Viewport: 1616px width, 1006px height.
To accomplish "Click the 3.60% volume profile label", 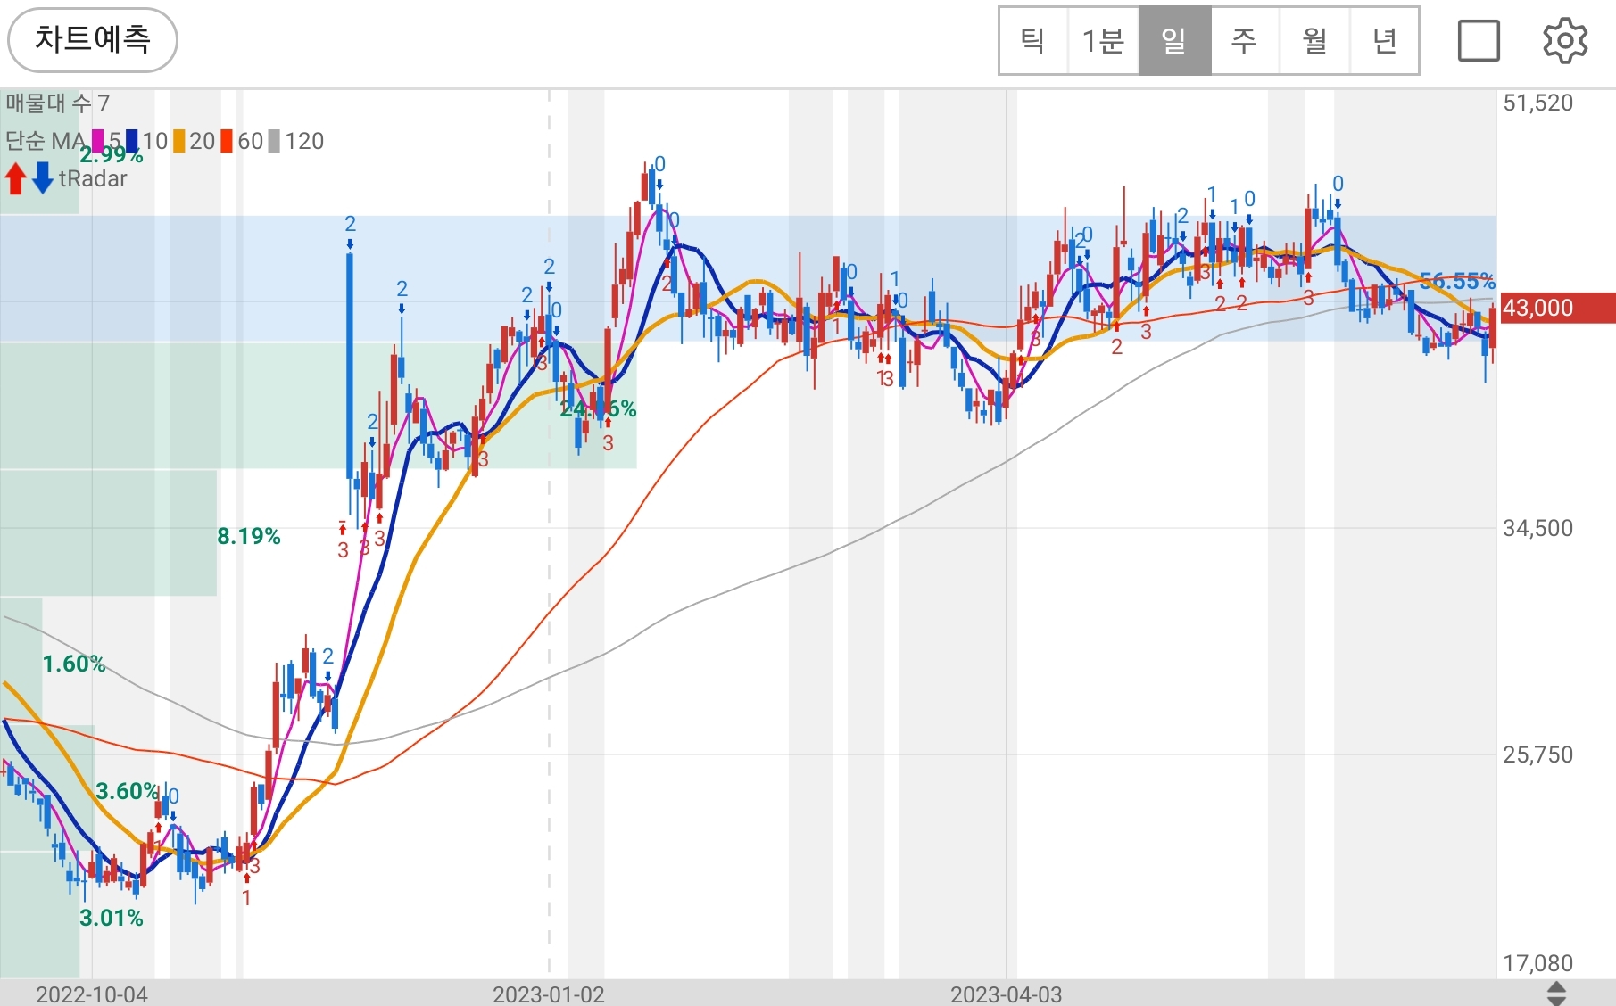I will tap(128, 791).
